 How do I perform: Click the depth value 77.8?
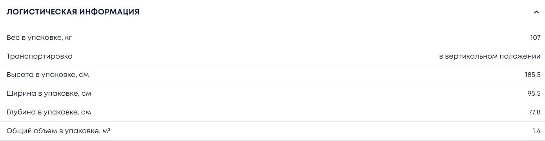pos(534,112)
